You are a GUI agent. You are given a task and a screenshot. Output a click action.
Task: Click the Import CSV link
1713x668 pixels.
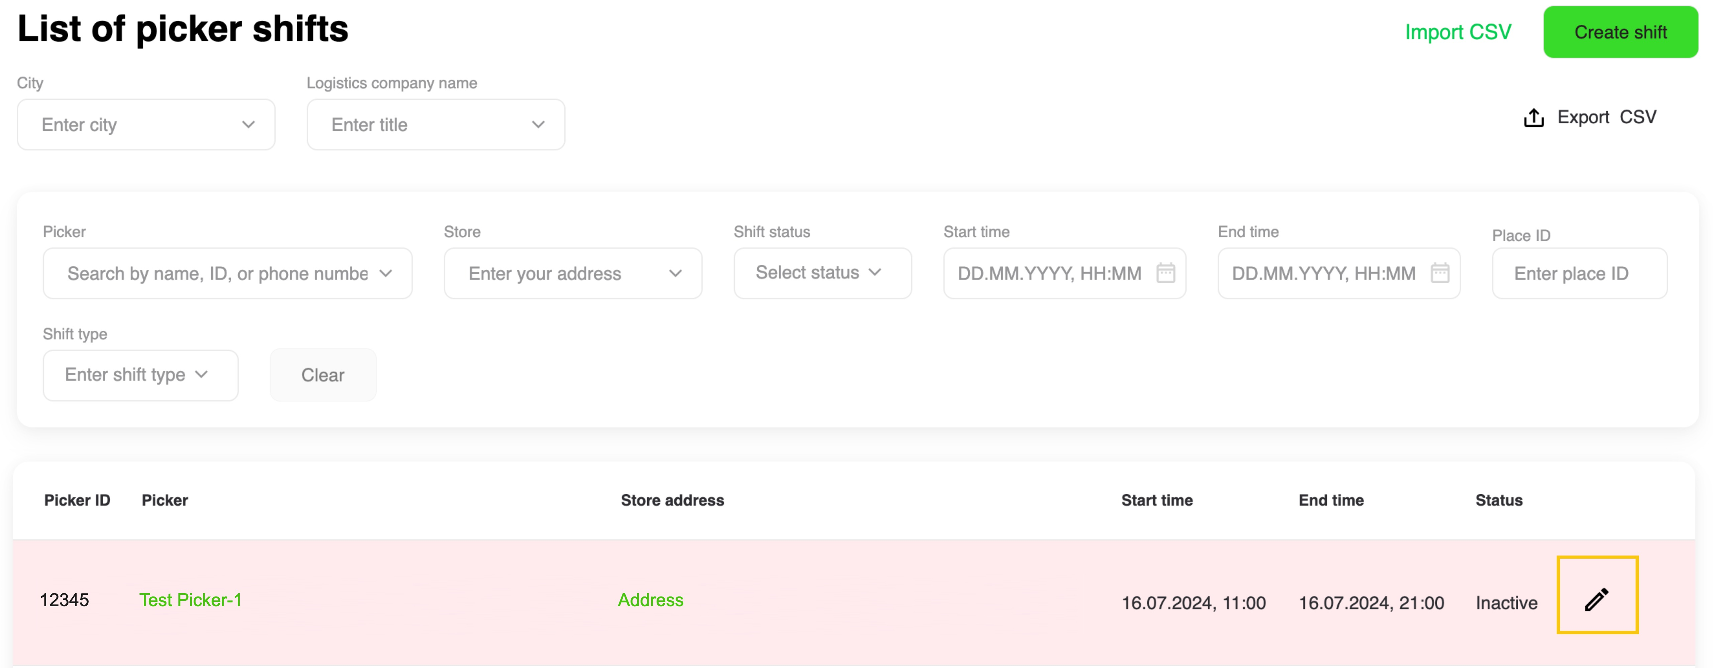pyautogui.click(x=1458, y=32)
